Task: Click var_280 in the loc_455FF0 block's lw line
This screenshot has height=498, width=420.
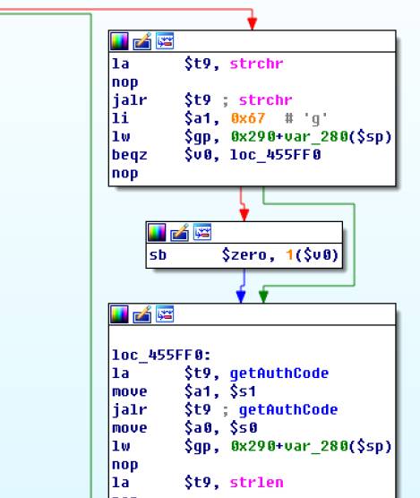Action: [316, 447]
